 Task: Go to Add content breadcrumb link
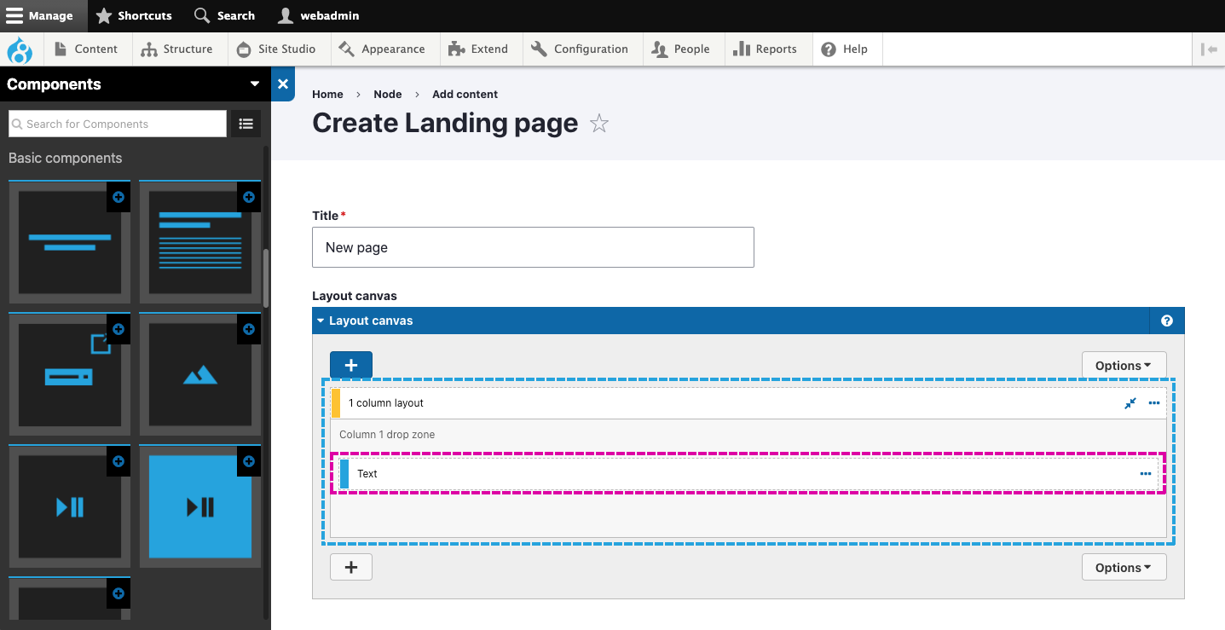coord(465,94)
